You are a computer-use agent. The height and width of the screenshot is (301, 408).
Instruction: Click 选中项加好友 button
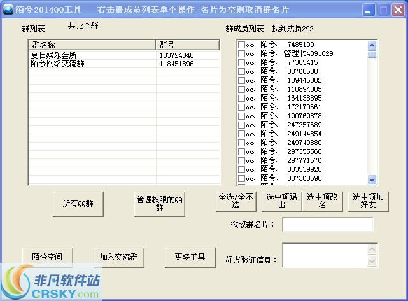[368, 201]
